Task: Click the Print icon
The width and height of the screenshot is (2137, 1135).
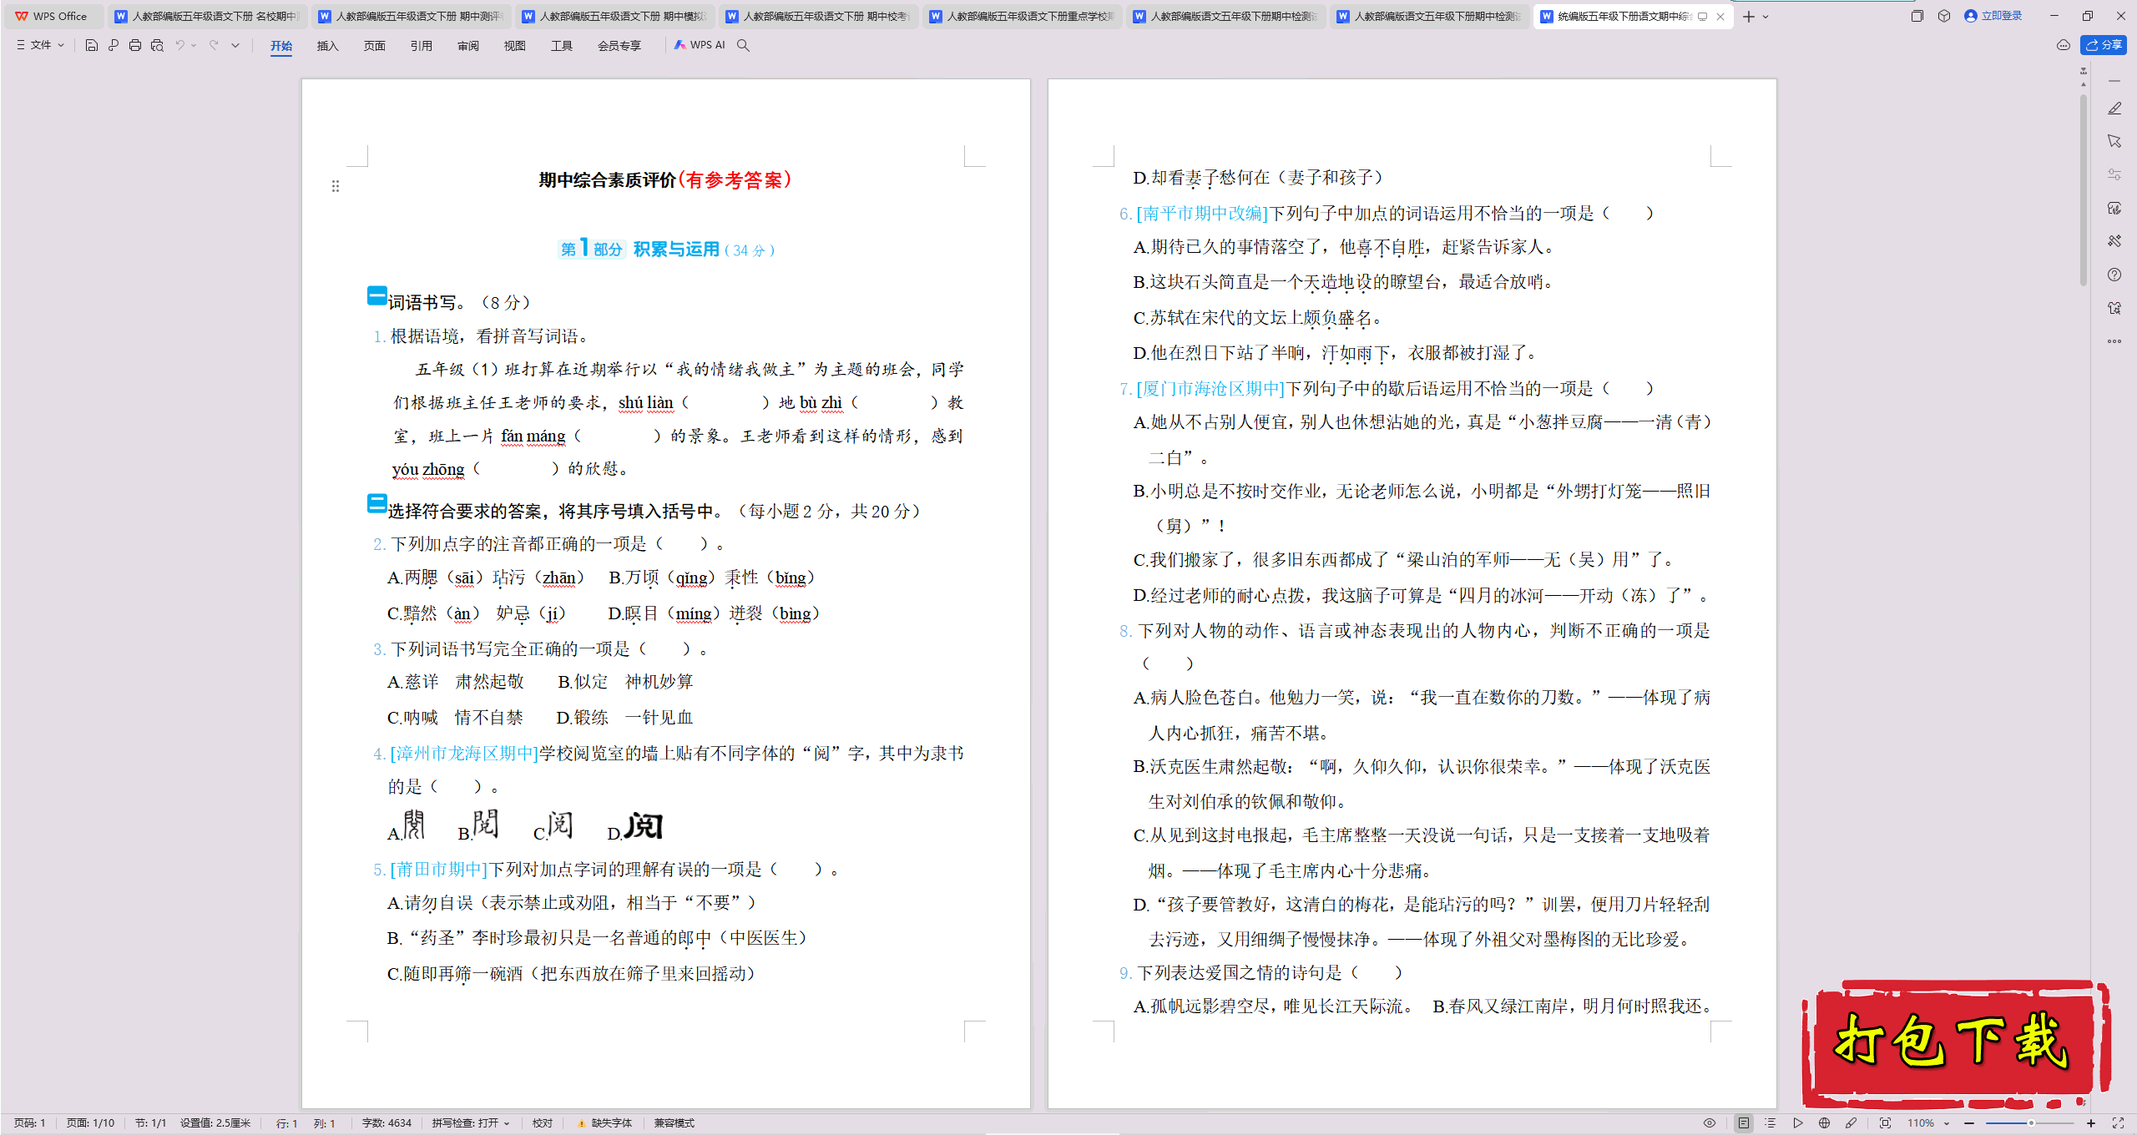Action: (x=135, y=45)
